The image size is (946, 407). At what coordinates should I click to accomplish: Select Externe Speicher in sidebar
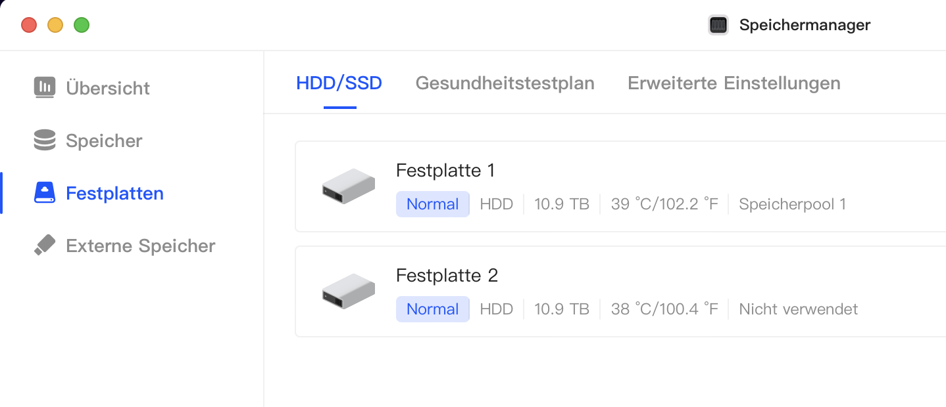tap(140, 246)
